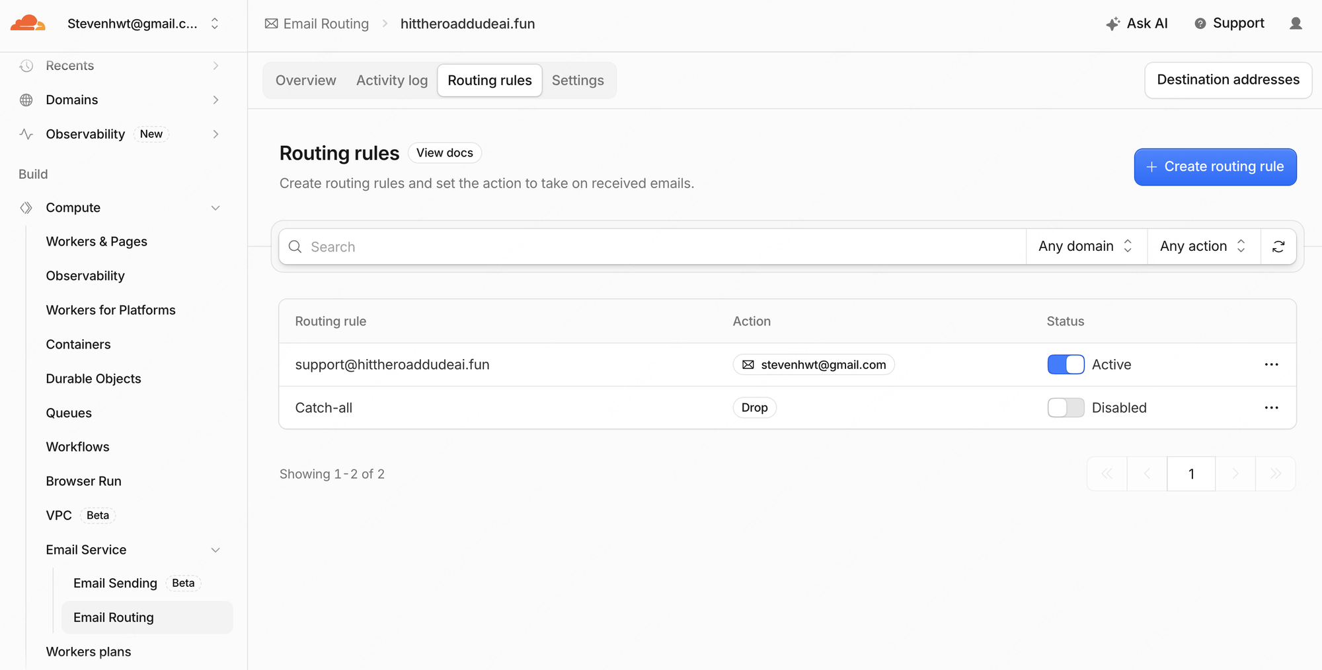The width and height of the screenshot is (1322, 670).
Task: Click Email Routing in the breadcrumb
Action: tap(326, 24)
